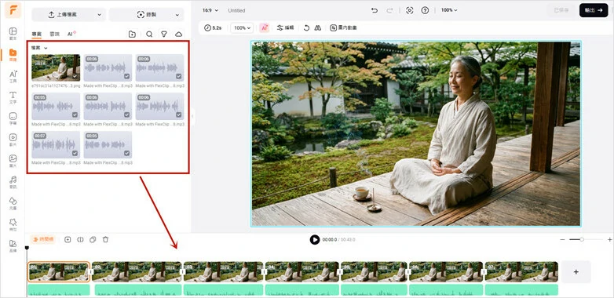
Task: Toggle checkbox on the 00:07 audio clip
Action: [75, 153]
